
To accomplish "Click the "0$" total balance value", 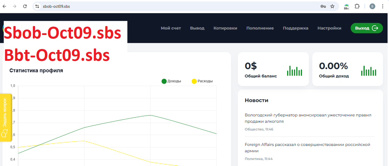I will [251, 66].
